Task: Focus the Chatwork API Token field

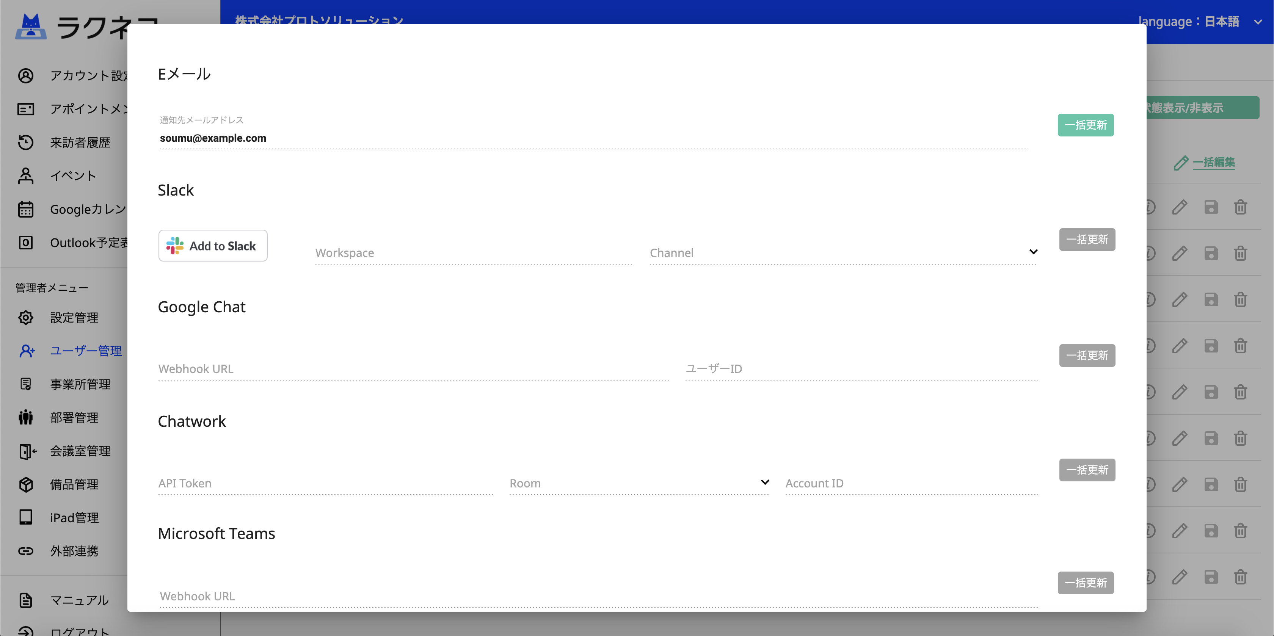Action: (x=325, y=483)
